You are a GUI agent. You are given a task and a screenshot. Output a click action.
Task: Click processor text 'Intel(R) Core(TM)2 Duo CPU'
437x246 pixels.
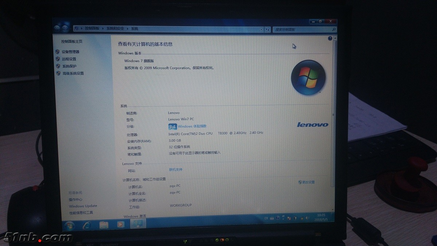[190, 133]
